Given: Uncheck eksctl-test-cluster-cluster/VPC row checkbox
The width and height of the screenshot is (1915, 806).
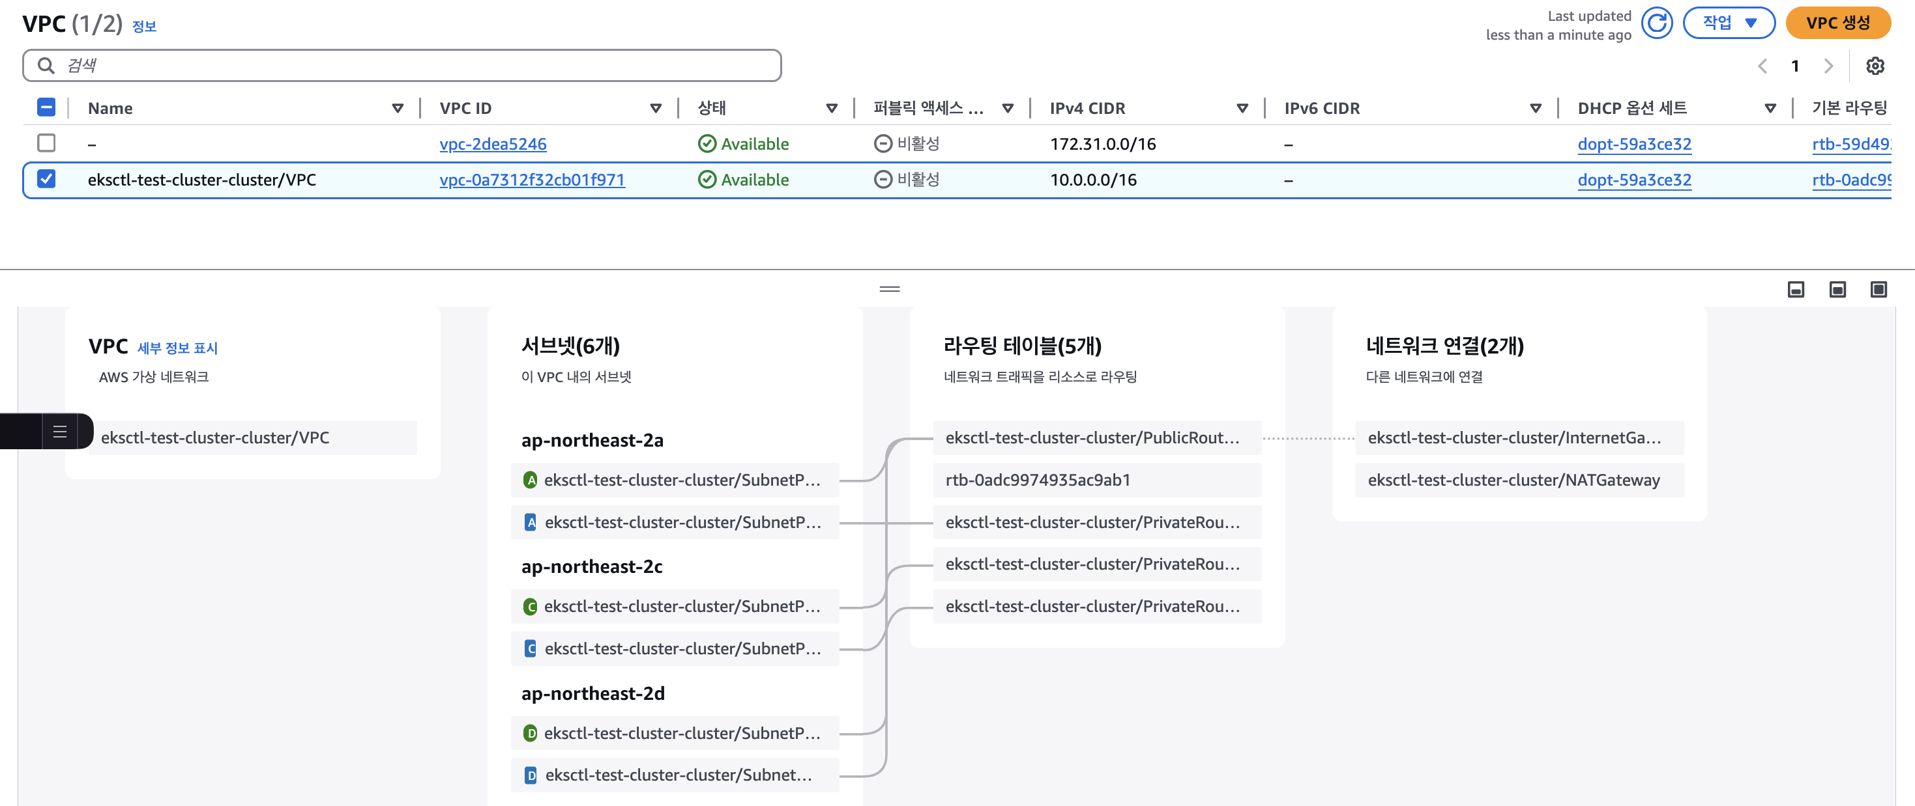Looking at the screenshot, I should 46,179.
